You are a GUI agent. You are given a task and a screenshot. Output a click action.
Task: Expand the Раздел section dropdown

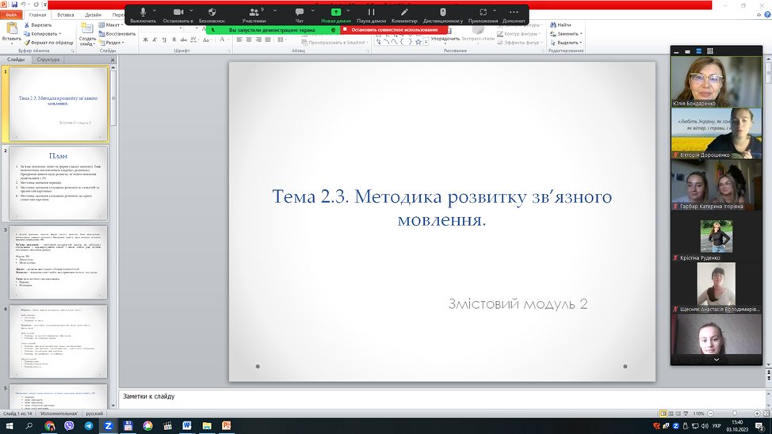click(113, 43)
